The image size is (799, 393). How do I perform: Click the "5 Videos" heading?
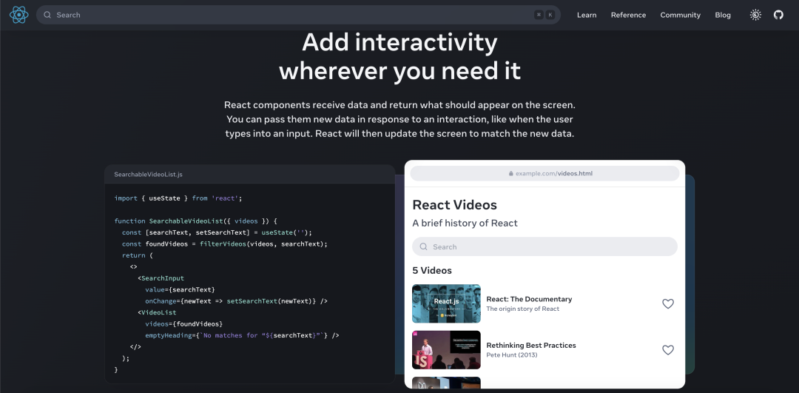(432, 271)
